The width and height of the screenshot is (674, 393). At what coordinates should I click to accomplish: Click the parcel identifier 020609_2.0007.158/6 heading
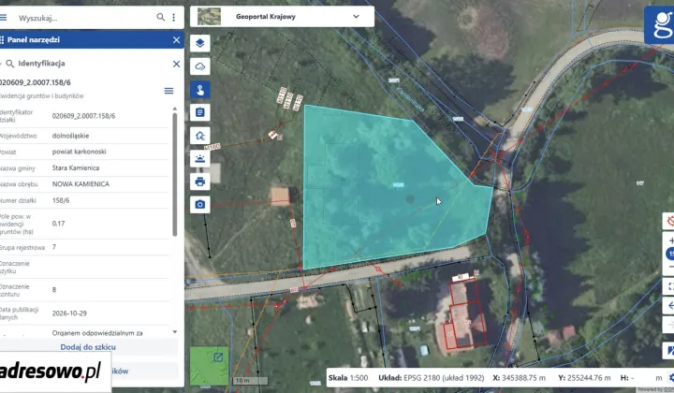[x=36, y=82]
